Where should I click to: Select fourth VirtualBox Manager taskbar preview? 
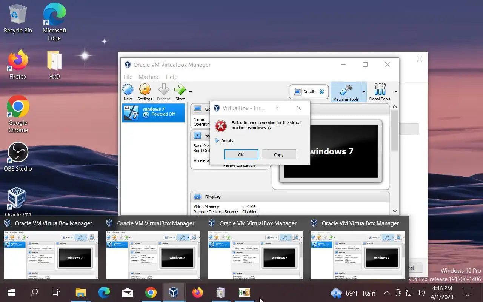[x=358, y=249]
